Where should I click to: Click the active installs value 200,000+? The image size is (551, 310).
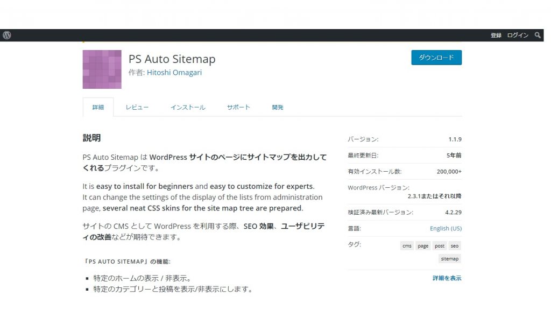point(449,172)
